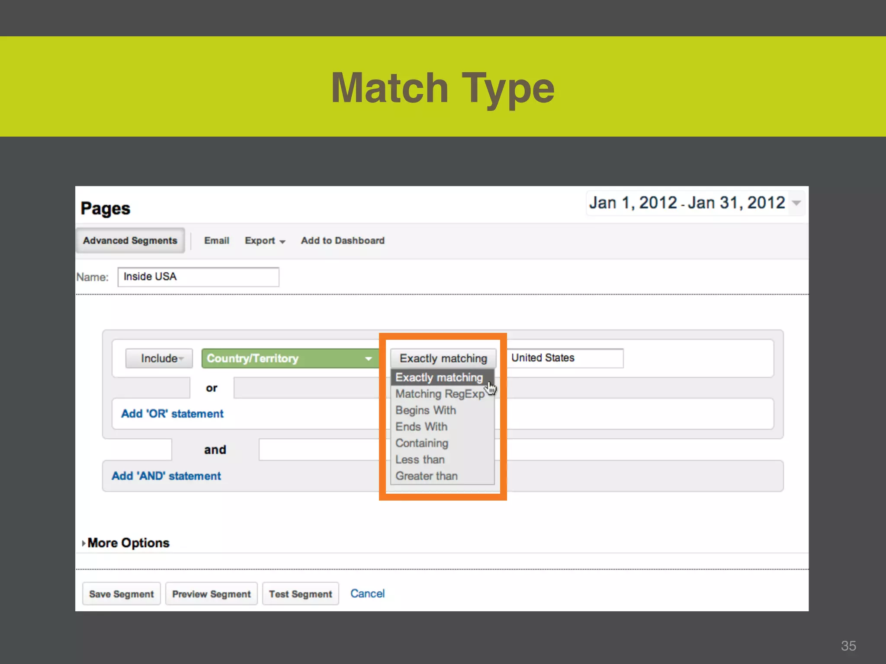This screenshot has width=886, height=664.
Task: Select Ends With match type
Action: tap(421, 427)
